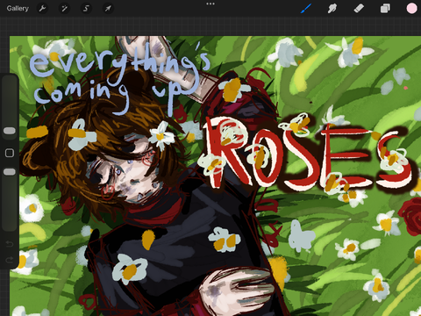
Task: Select the Smudge tool
Action: (332, 9)
